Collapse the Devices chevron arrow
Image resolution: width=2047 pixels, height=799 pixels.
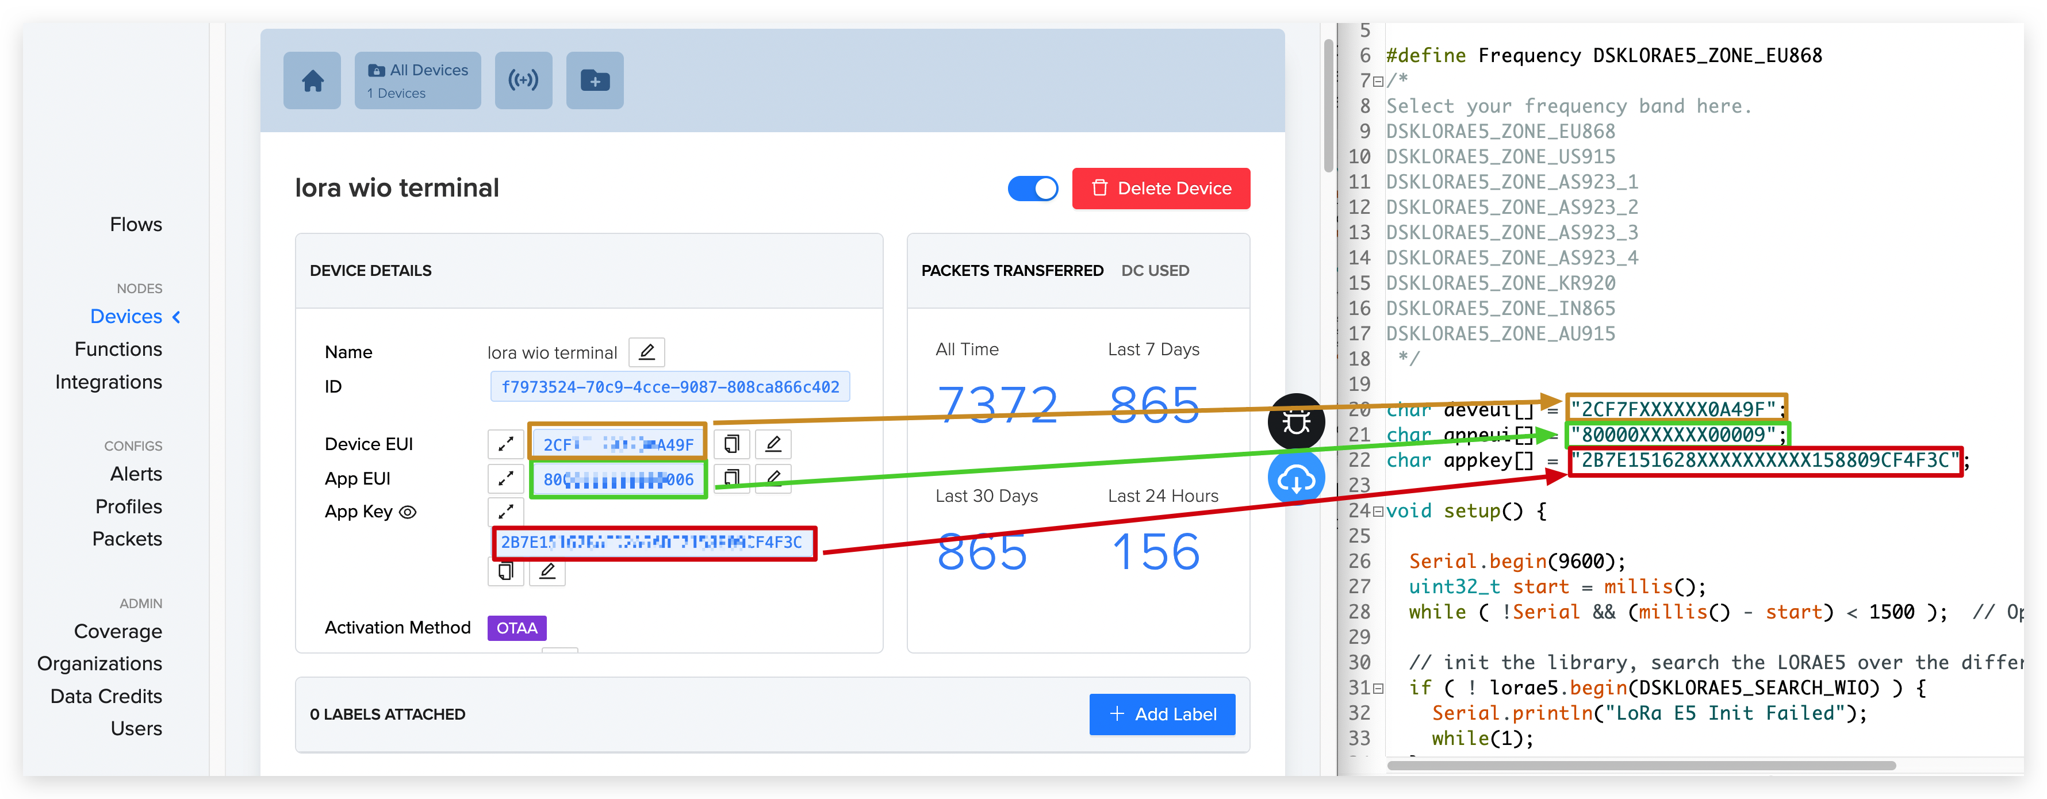pos(177,317)
